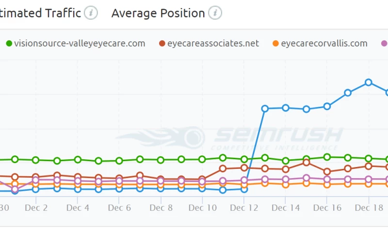Toggle the eyecareassociates.net legend series
The height and width of the screenshot is (233, 388).
[209, 44]
